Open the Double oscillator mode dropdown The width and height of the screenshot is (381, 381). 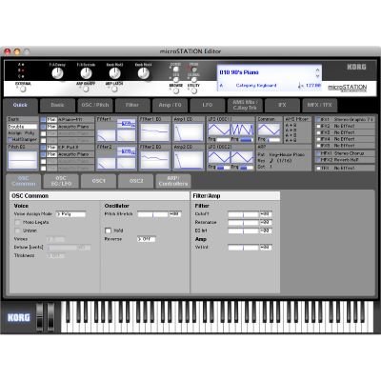22,127
